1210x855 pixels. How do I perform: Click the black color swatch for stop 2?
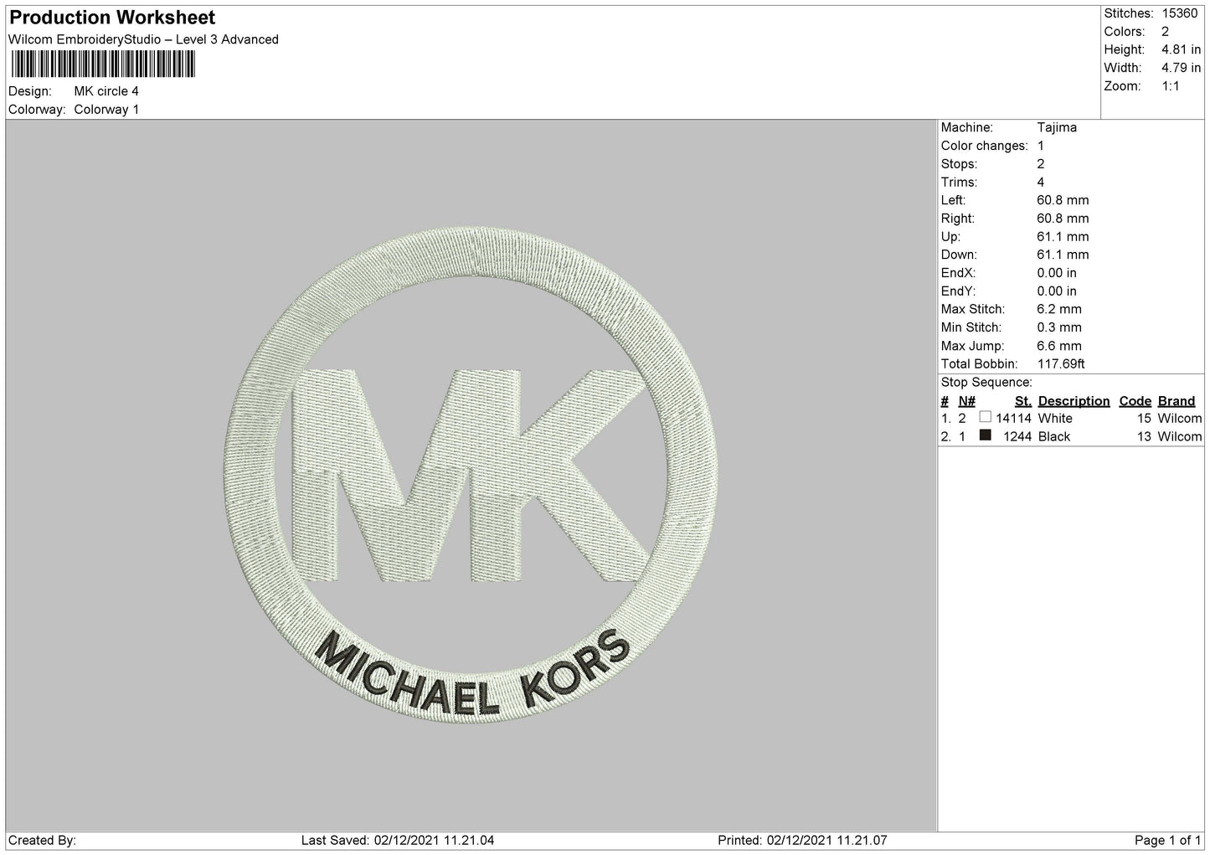(985, 435)
